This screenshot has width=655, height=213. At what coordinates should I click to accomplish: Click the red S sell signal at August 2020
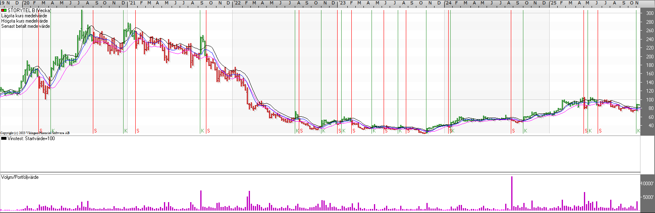click(x=95, y=131)
